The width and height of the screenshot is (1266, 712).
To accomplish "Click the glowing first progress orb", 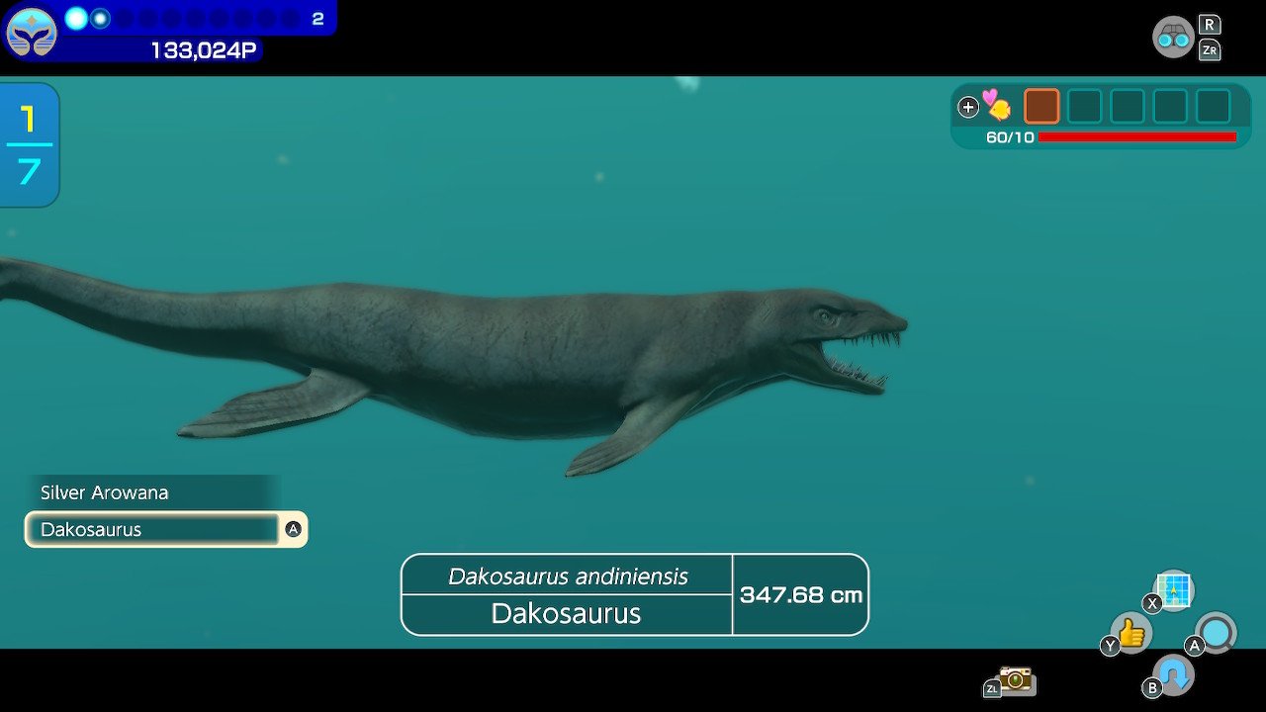I will pyautogui.click(x=76, y=18).
